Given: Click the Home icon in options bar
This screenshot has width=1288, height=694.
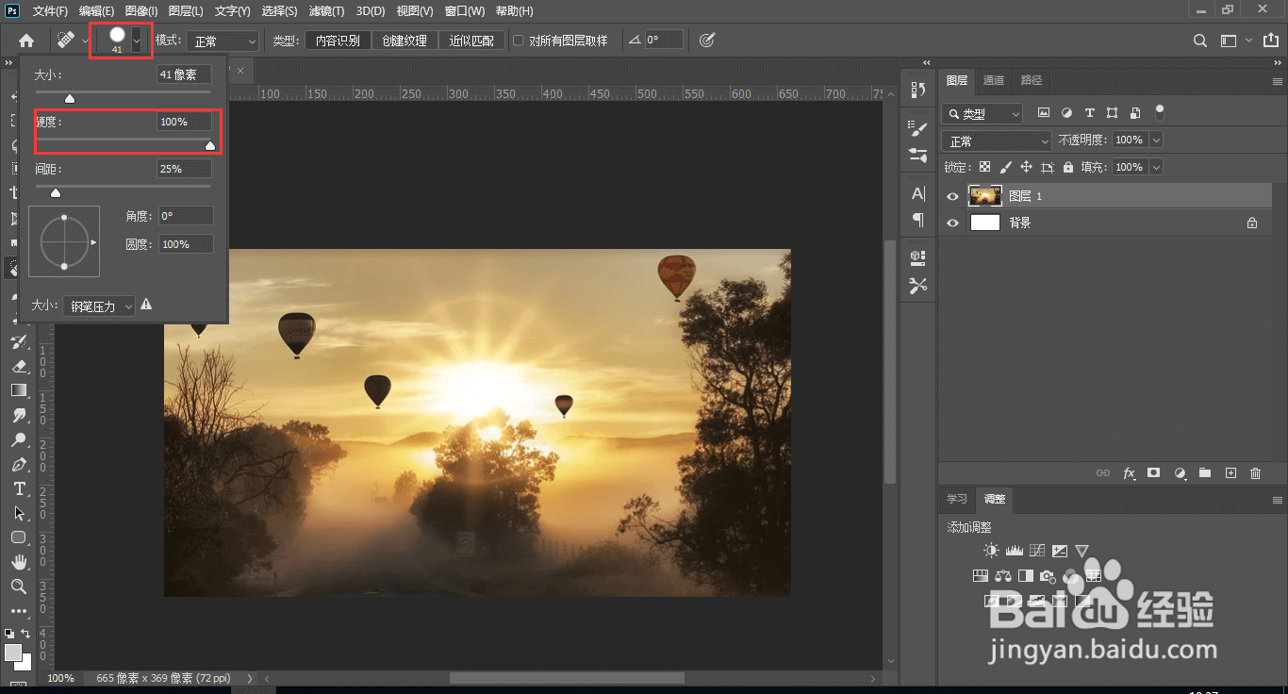Looking at the screenshot, I should click(26, 41).
